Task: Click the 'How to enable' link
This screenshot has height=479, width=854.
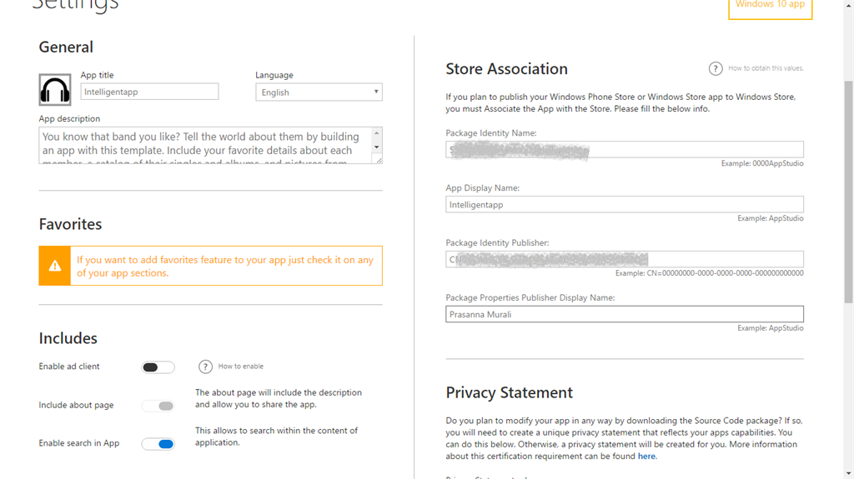Action: tap(241, 367)
